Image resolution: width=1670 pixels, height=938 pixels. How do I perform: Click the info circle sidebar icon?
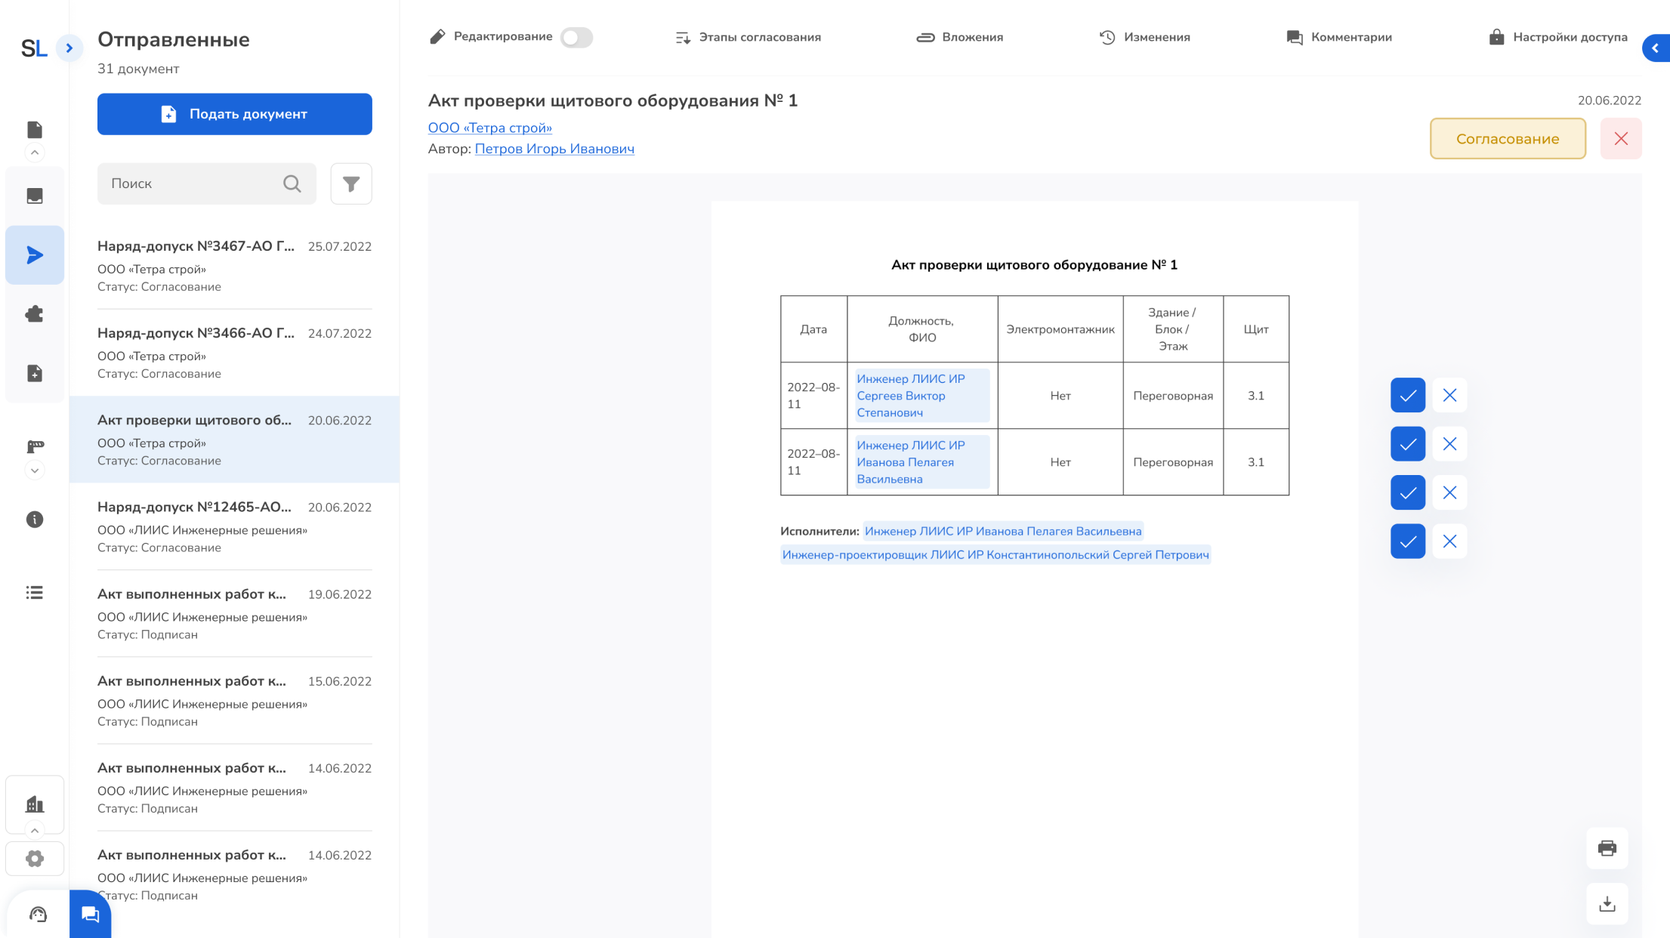click(x=35, y=520)
